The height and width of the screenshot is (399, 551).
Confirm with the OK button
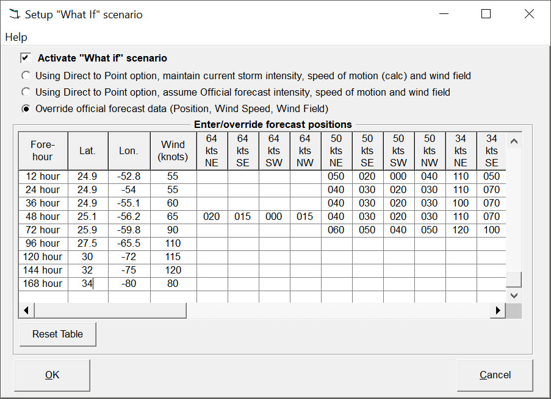52,375
